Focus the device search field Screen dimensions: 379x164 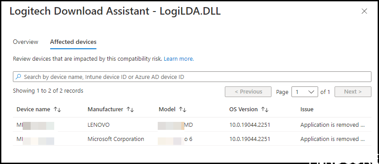tap(192, 77)
